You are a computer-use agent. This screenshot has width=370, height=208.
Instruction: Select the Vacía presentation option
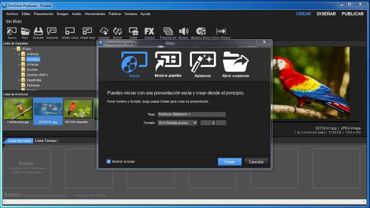pos(134,65)
